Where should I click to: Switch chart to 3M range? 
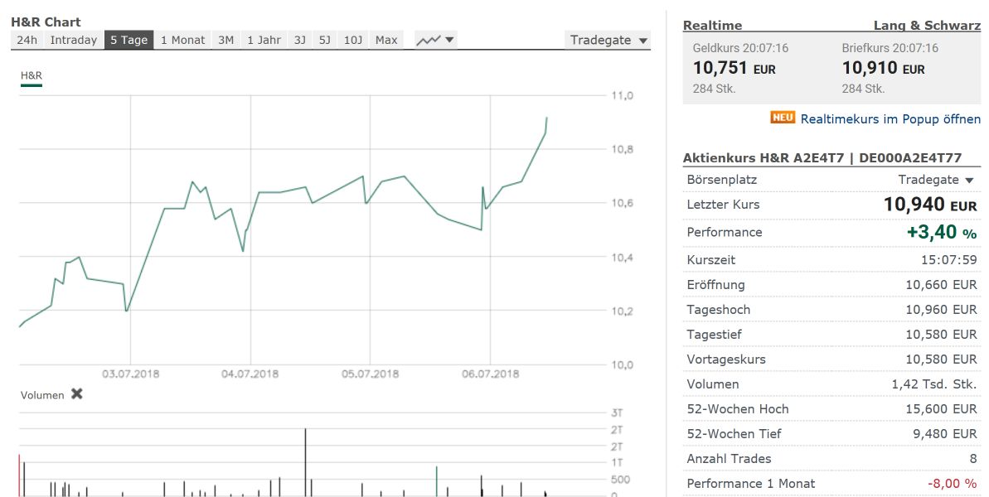pyautogui.click(x=225, y=40)
